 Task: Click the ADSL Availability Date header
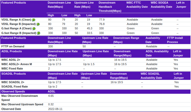pyautogui.click(x=157, y=53)
